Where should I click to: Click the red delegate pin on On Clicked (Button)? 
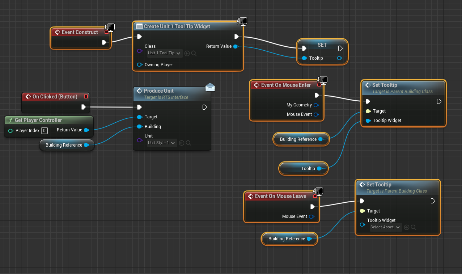(86, 97)
